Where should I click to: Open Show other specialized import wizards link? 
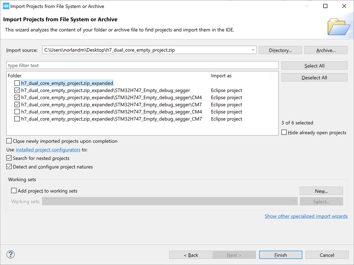pyautogui.click(x=306, y=216)
